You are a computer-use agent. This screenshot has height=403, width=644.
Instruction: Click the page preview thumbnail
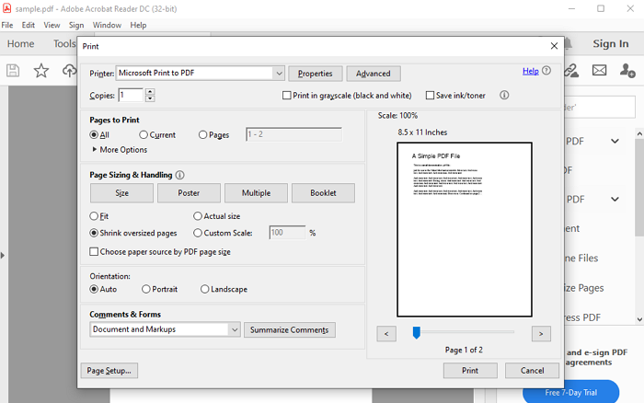(x=465, y=230)
